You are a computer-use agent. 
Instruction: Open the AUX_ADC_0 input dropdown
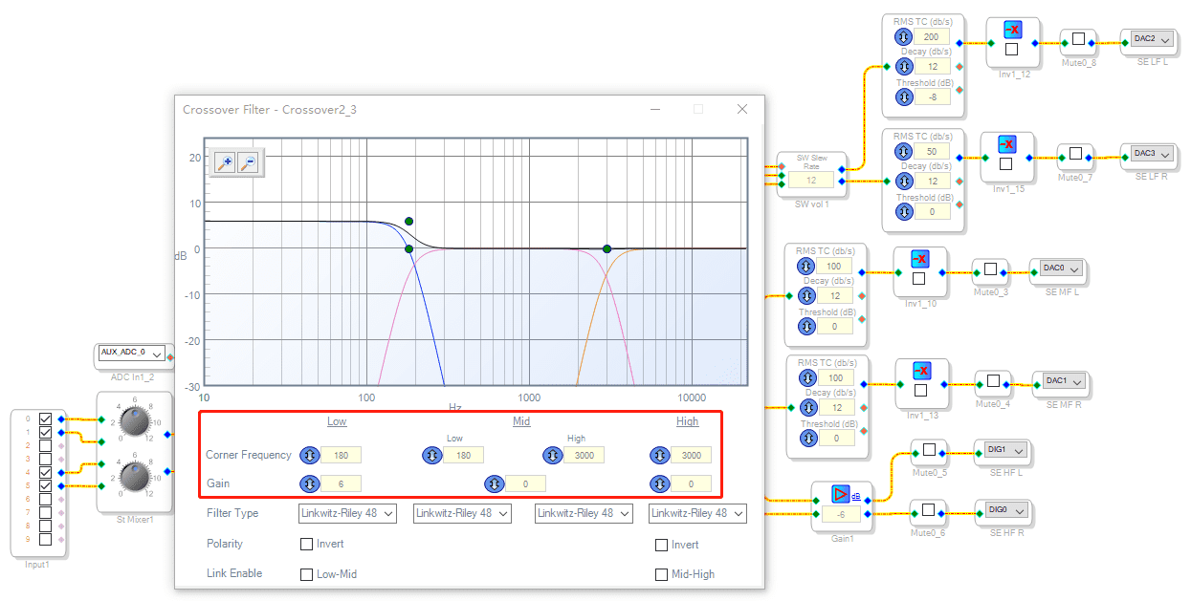tap(131, 354)
